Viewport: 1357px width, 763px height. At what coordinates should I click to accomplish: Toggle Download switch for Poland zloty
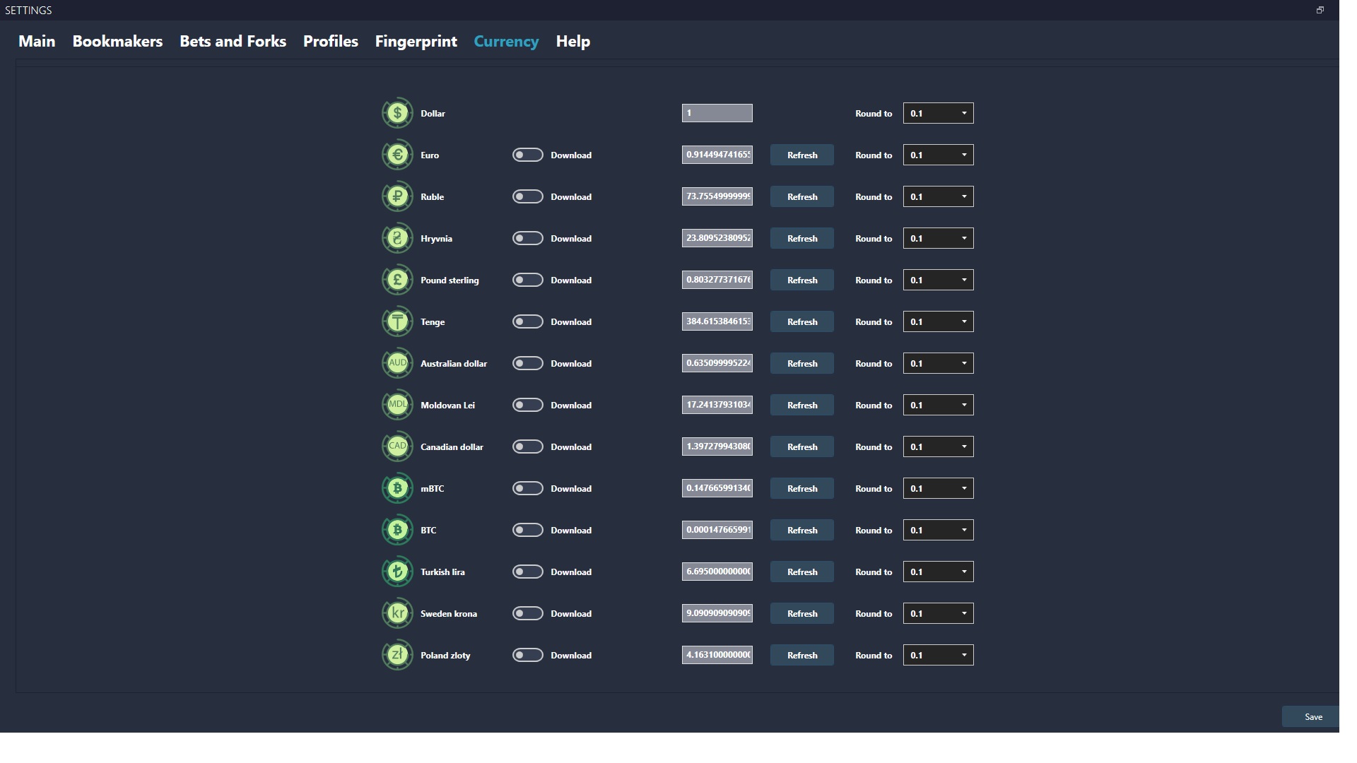(x=528, y=655)
